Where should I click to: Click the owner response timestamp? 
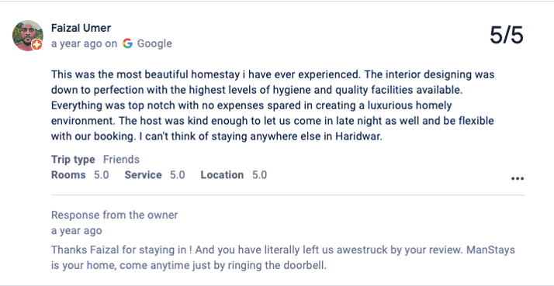77,230
